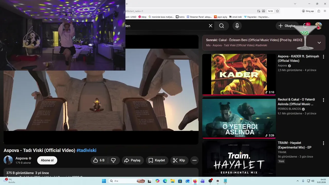The image size is (329, 185).
Task: Click the Yeni badge on TRAIM video
Action: click(x=281, y=161)
